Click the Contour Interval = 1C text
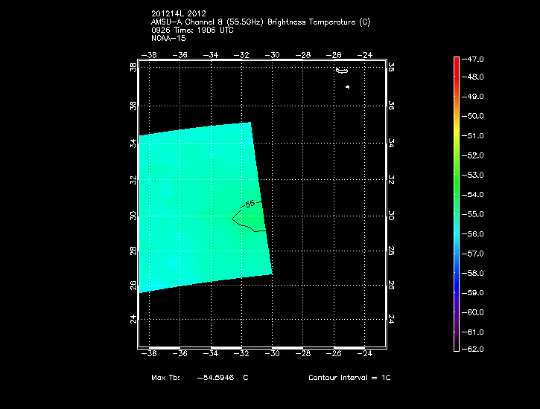This screenshot has height=409, width=540. (349, 378)
